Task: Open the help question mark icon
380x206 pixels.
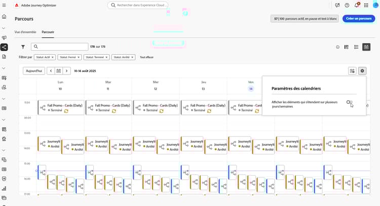Action: [x=347, y=5]
